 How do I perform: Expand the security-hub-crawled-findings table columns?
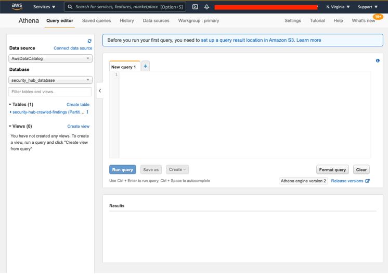[10, 112]
